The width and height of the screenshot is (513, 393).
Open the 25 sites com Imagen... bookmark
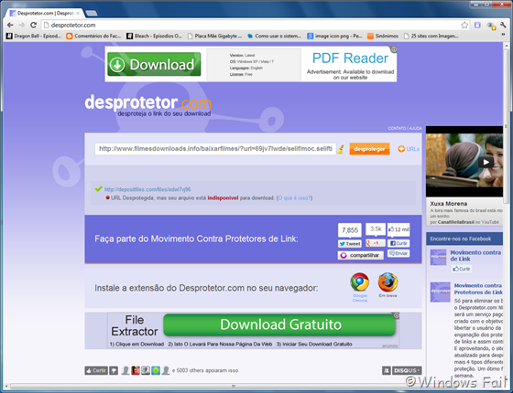click(431, 36)
